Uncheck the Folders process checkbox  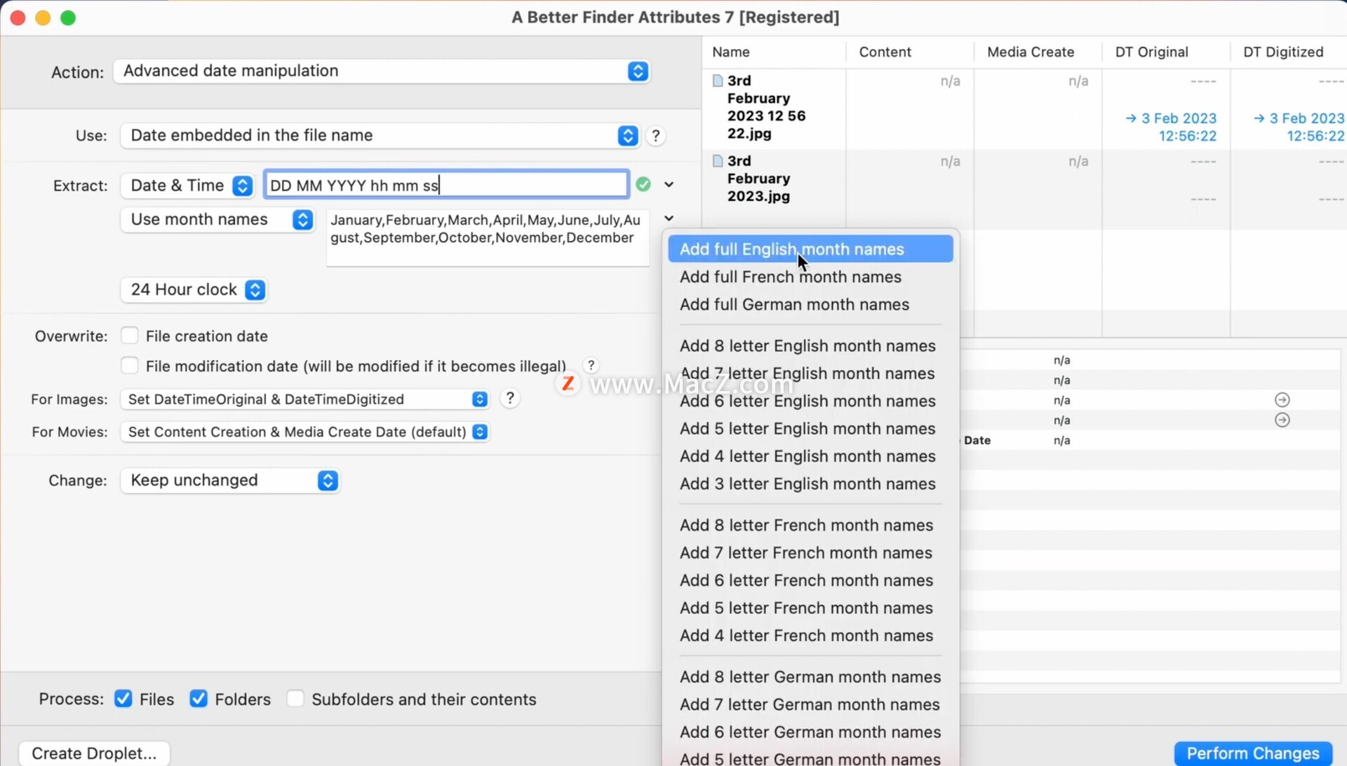[199, 699]
